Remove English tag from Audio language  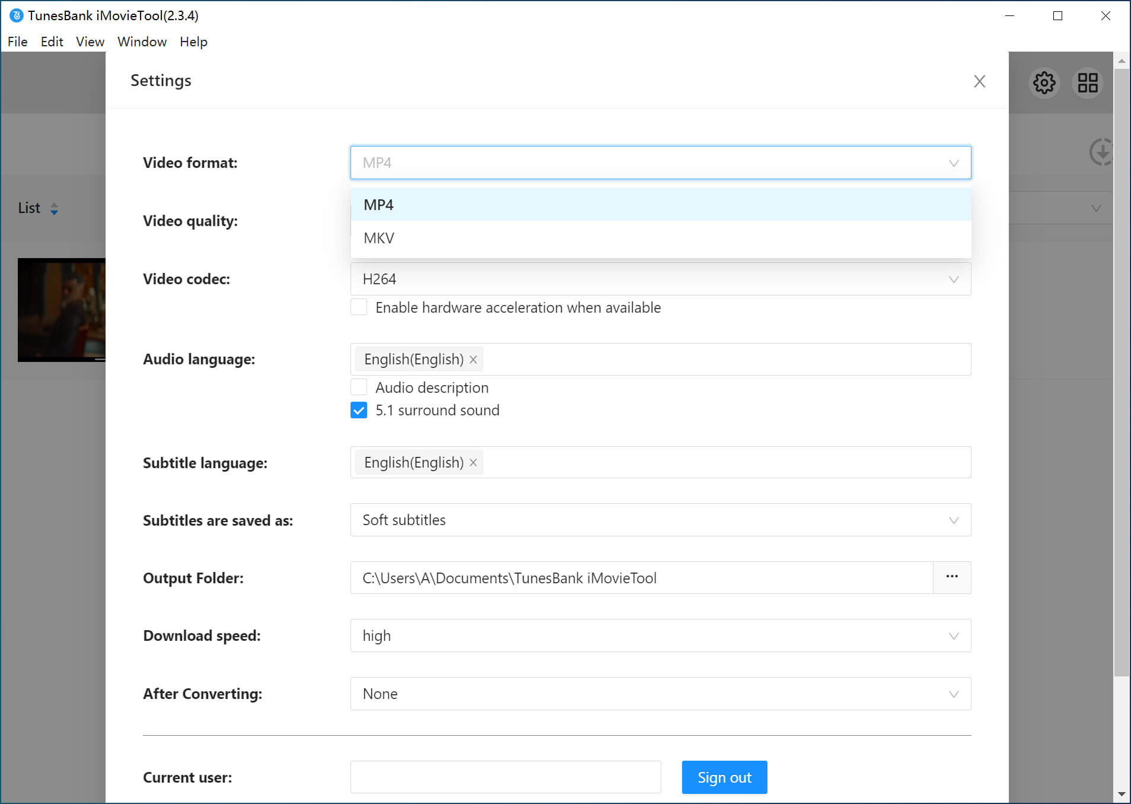click(x=473, y=360)
